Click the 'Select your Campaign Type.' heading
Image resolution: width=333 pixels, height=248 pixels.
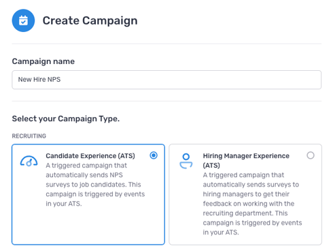point(66,119)
